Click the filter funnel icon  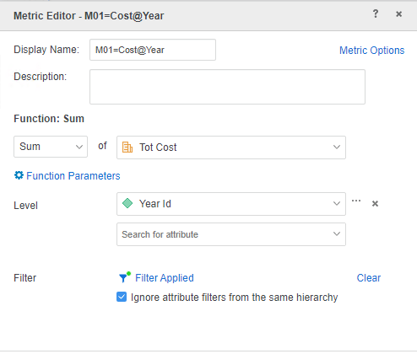click(124, 277)
